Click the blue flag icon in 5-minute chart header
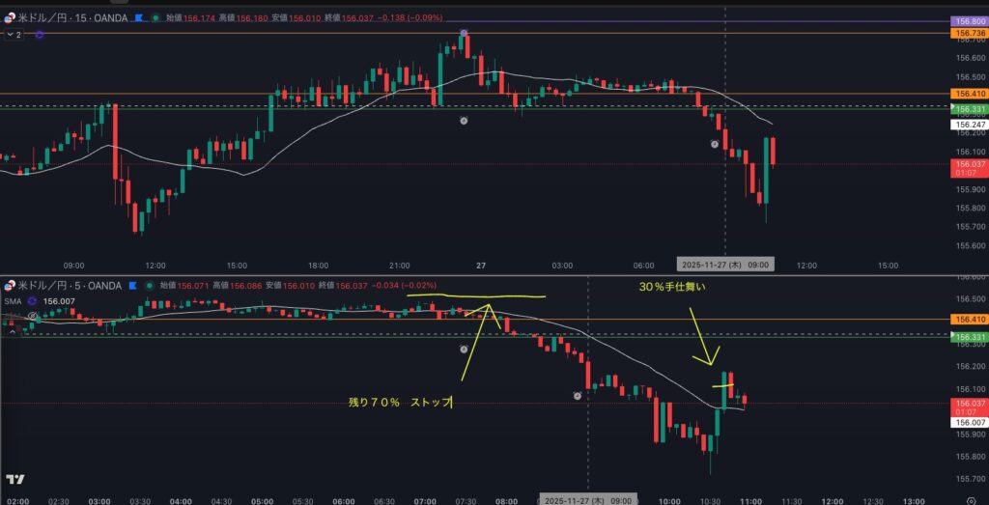Screen dimensions: 989x505 (135, 286)
